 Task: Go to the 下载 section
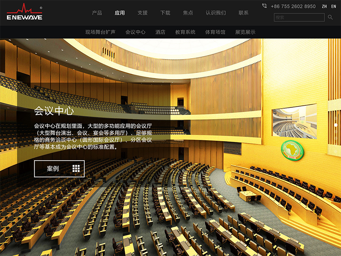(x=166, y=13)
